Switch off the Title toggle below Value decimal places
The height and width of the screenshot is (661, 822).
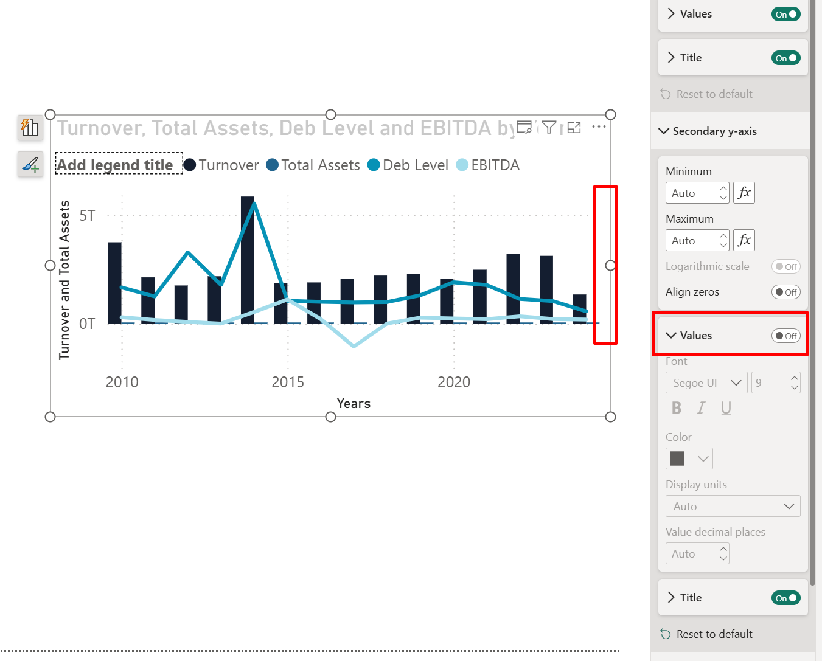[786, 598]
